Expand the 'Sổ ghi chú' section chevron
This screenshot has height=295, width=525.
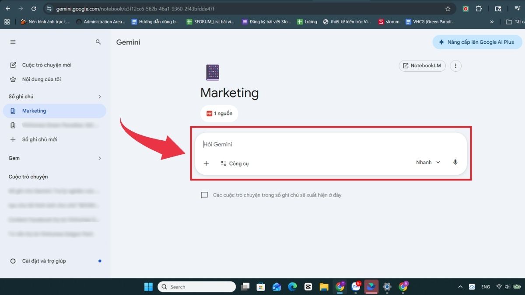99,97
